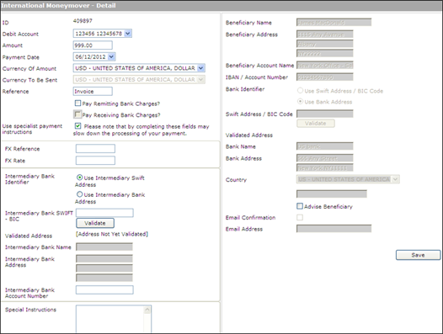The width and height of the screenshot is (443, 334).
Task: Click the Beneficiary Account Name field
Action: (325, 66)
